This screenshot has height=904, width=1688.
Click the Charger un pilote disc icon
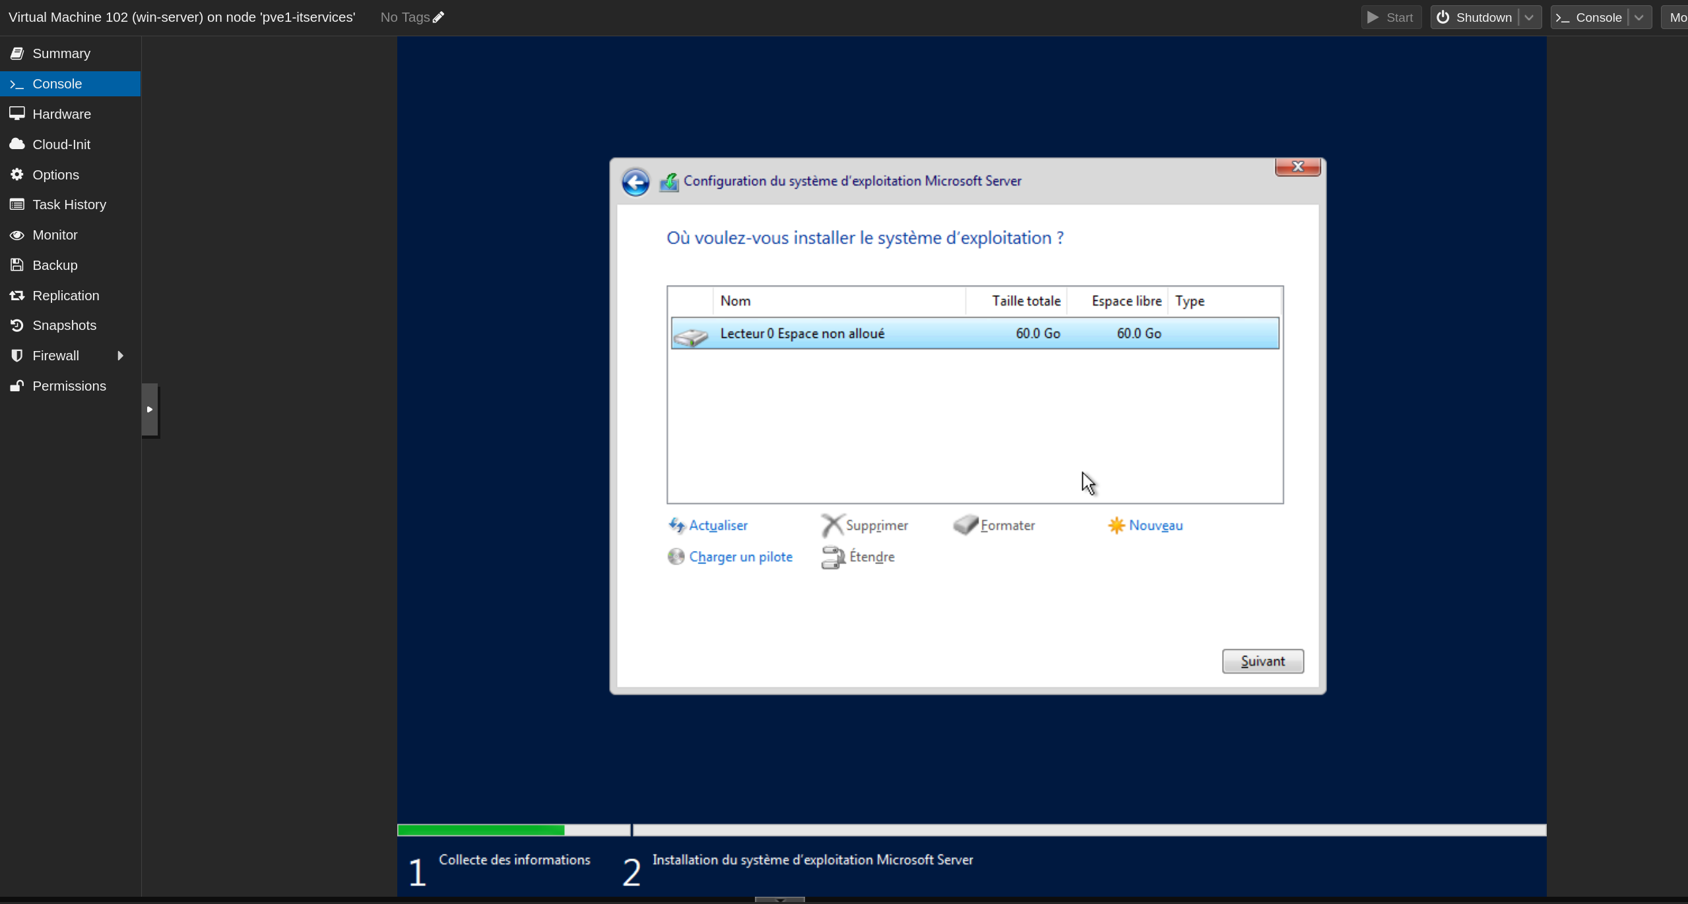[x=676, y=556]
